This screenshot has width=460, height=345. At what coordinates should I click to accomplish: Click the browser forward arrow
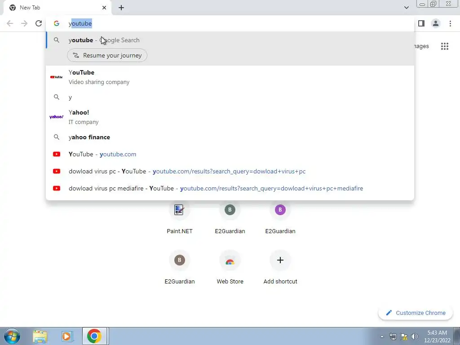[24, 23]
